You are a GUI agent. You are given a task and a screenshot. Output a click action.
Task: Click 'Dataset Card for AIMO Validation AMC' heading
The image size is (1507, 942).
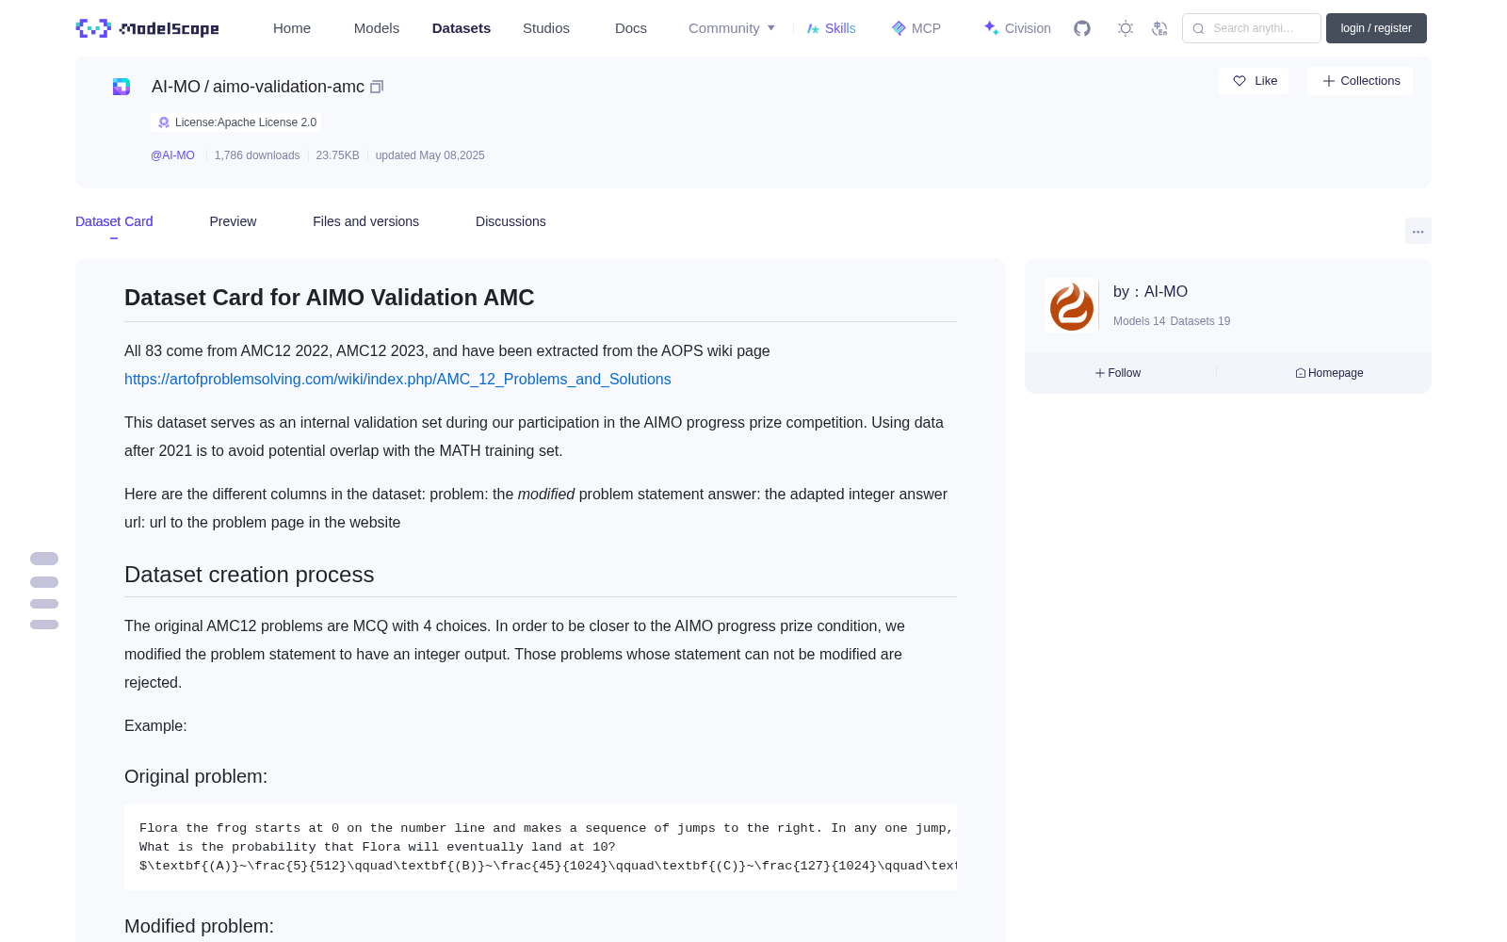[329, 298]
